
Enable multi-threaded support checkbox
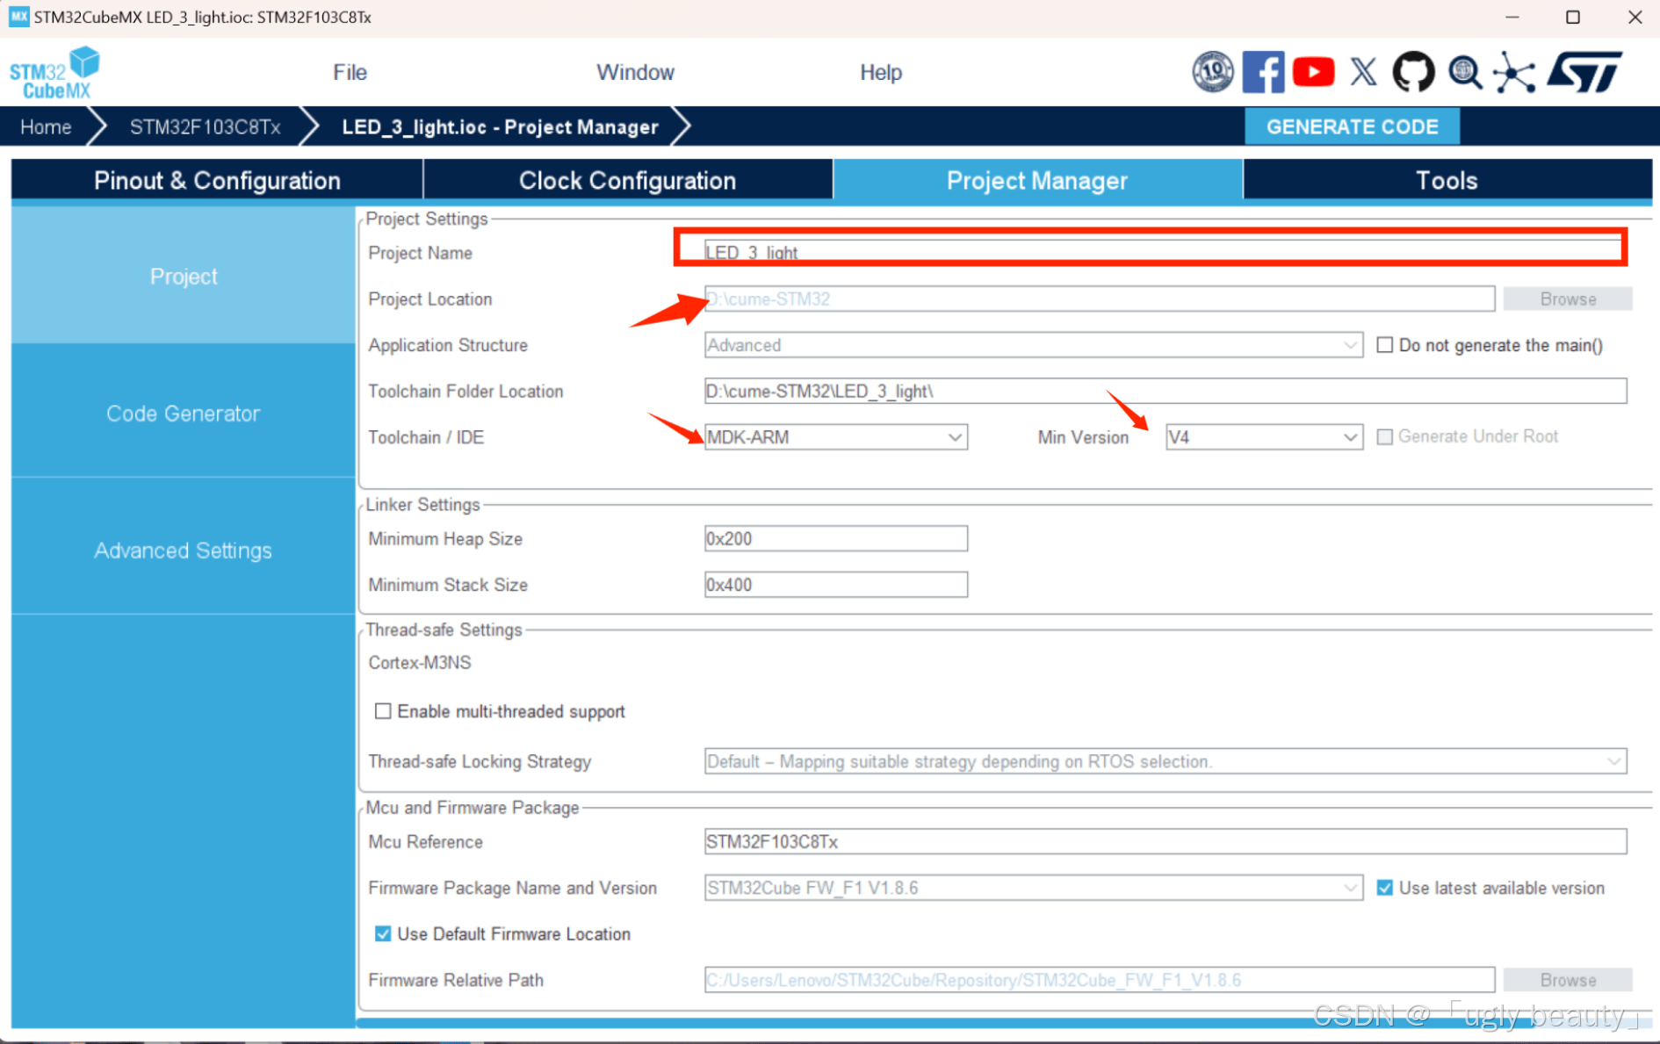(x=382, y=710)
